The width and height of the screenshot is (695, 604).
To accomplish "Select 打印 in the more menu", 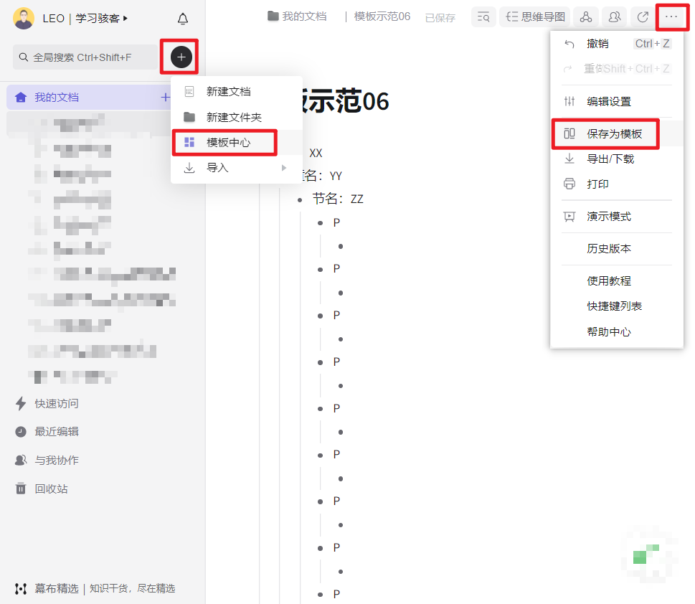I will 617,184.
